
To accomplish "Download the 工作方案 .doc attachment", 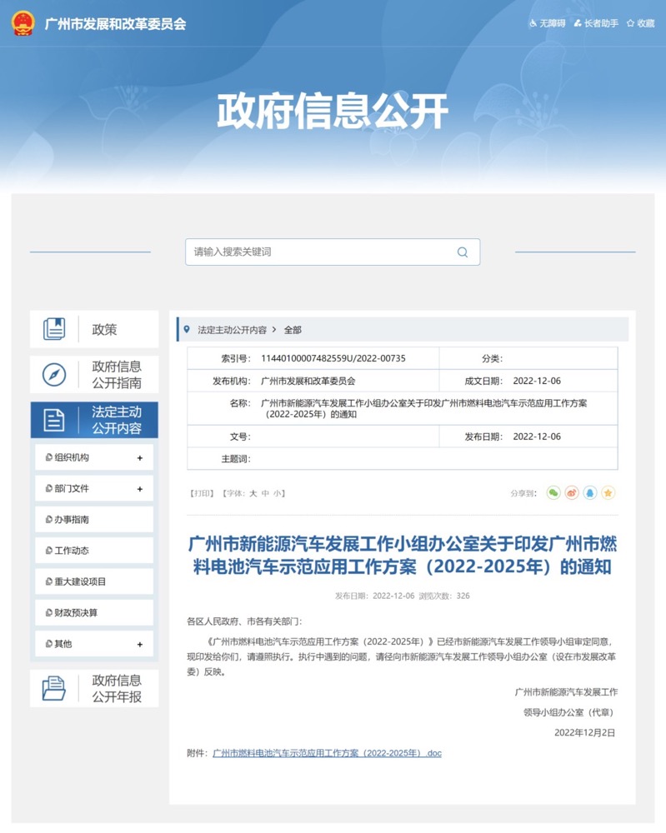I will click(x=327, y=753).
